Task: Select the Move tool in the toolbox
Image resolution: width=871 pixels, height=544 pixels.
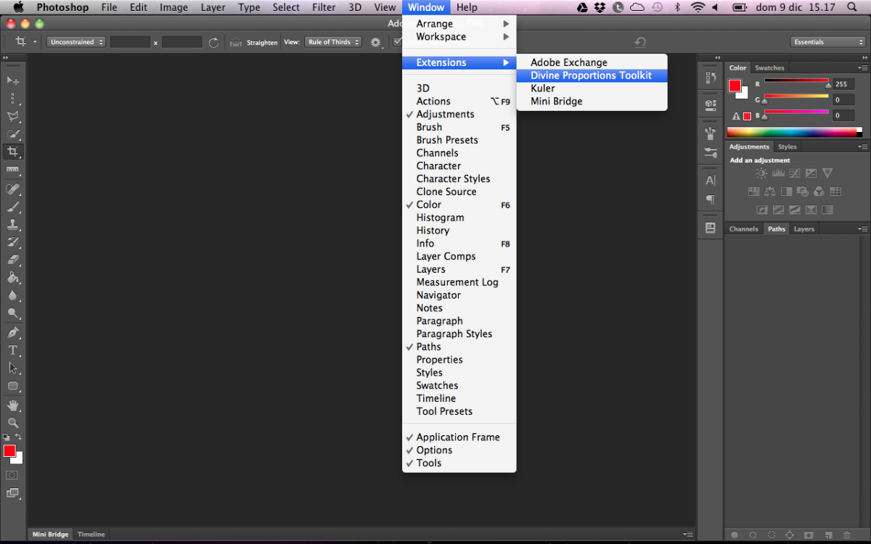Action: (13, 81)
